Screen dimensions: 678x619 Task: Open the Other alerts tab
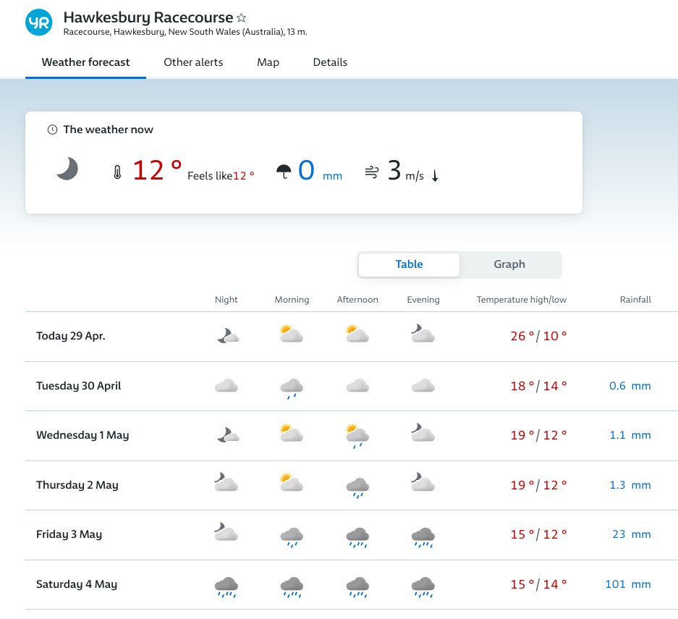click(x=193, y=62)
